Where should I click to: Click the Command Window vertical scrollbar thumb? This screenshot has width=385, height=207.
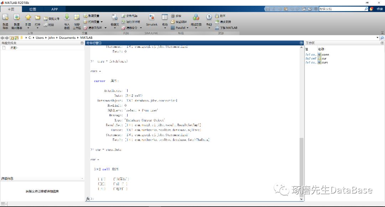[x=302, y=167]
